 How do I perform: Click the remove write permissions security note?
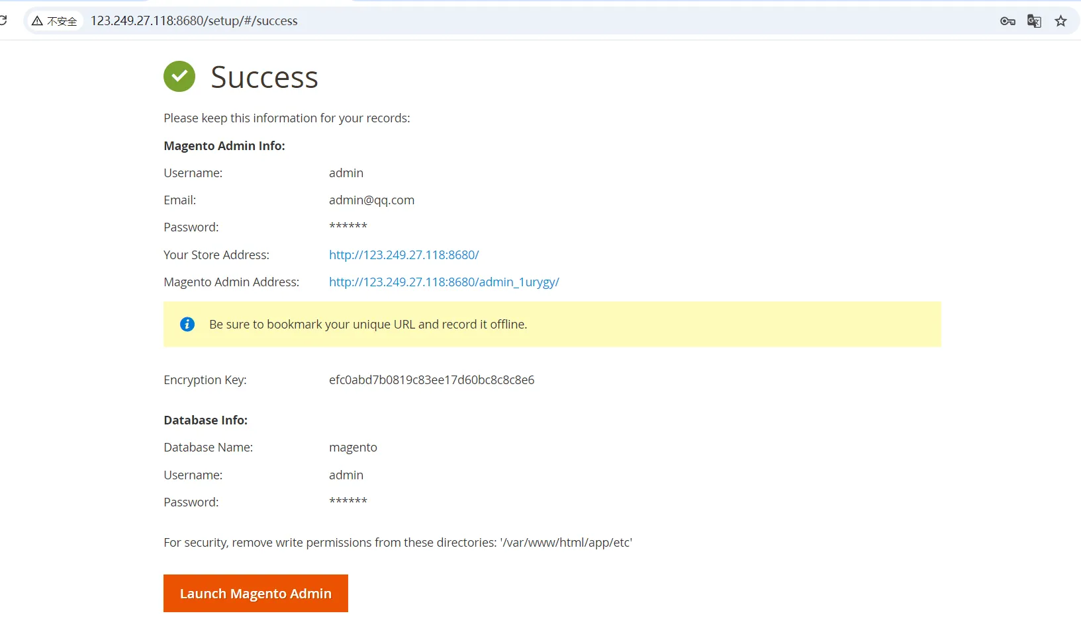(x=398, y=543)
